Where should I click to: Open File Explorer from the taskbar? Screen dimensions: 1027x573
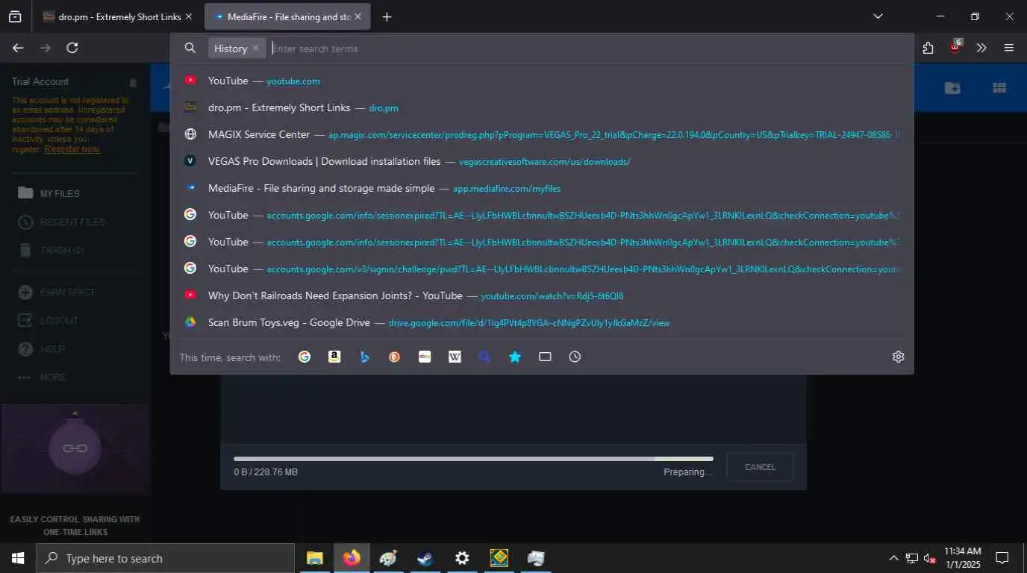click(314, 558)
